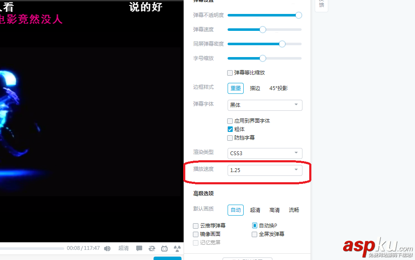This screenshot has width=415, height=260.
Task: Click the 反馈 feedback tab on the right
Action: click(x=321, y=5)
